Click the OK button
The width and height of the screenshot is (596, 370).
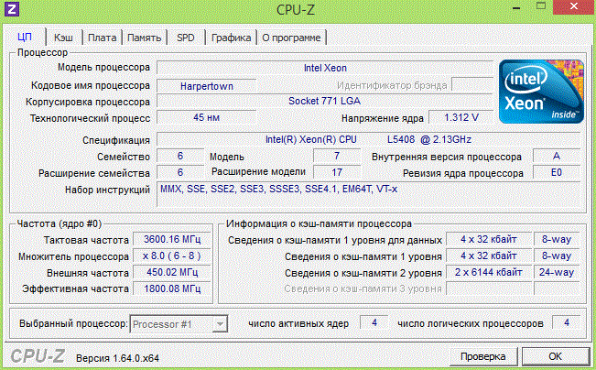click(556, 356)
